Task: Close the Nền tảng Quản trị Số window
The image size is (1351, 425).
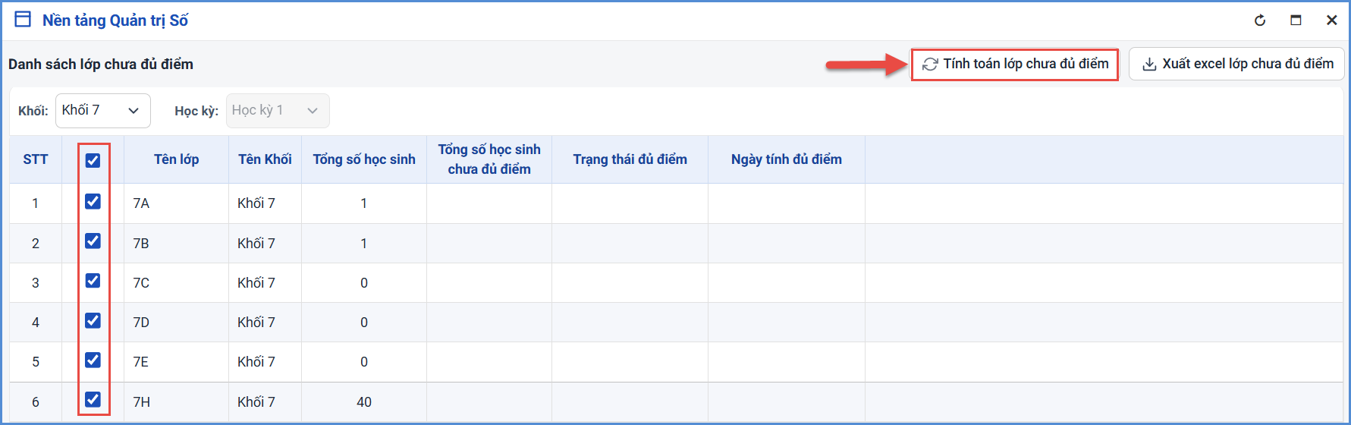Action: (x=1331, y=20)
